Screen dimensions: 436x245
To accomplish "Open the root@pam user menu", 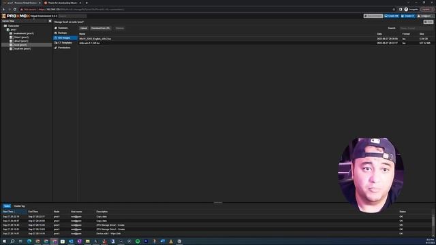I will coord(425,16).
